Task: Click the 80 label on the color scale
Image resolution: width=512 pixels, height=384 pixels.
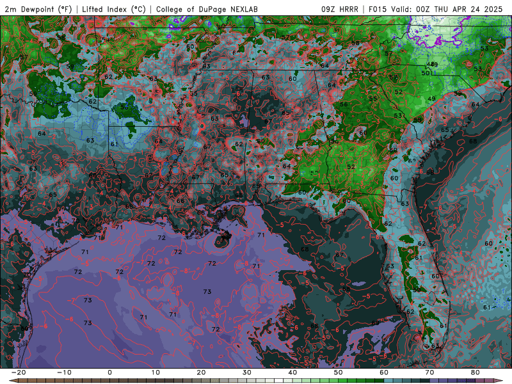Action: [x=476, y=372]
